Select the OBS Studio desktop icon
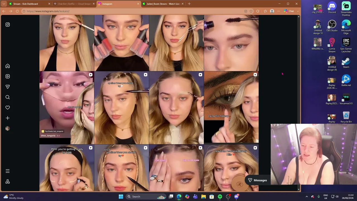Screen dimensions: 357x201 [x=332, y=26]
